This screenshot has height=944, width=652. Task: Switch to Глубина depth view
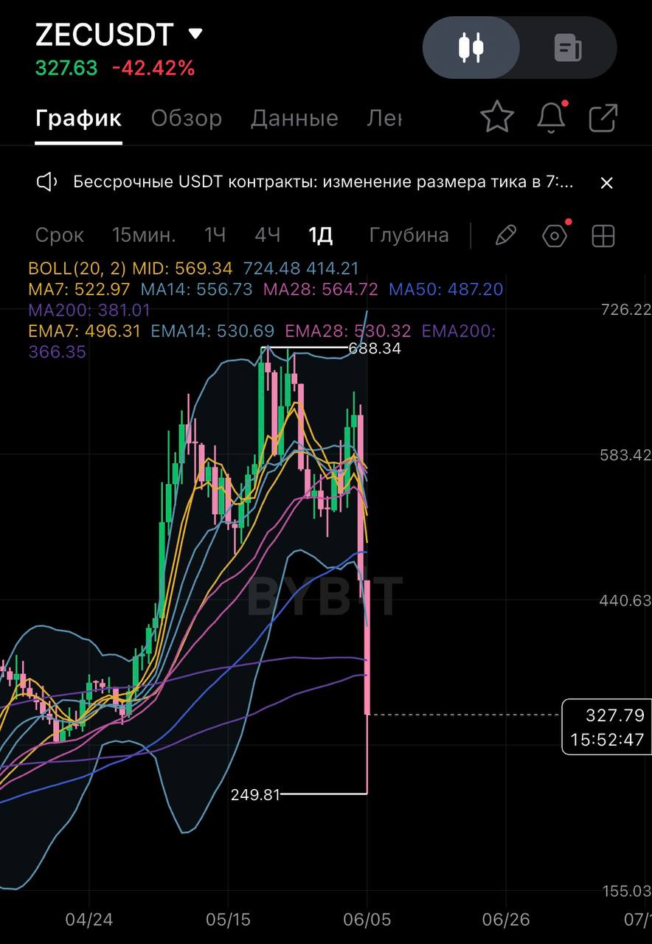point(409,235)
